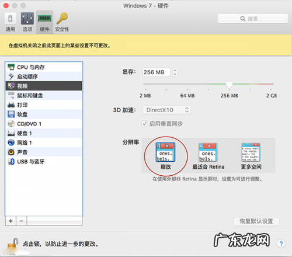Image resolution: width=292 pixels, height=257 pixels.
Task: Click the 64 MB slider label
Action: coord(187,96)
